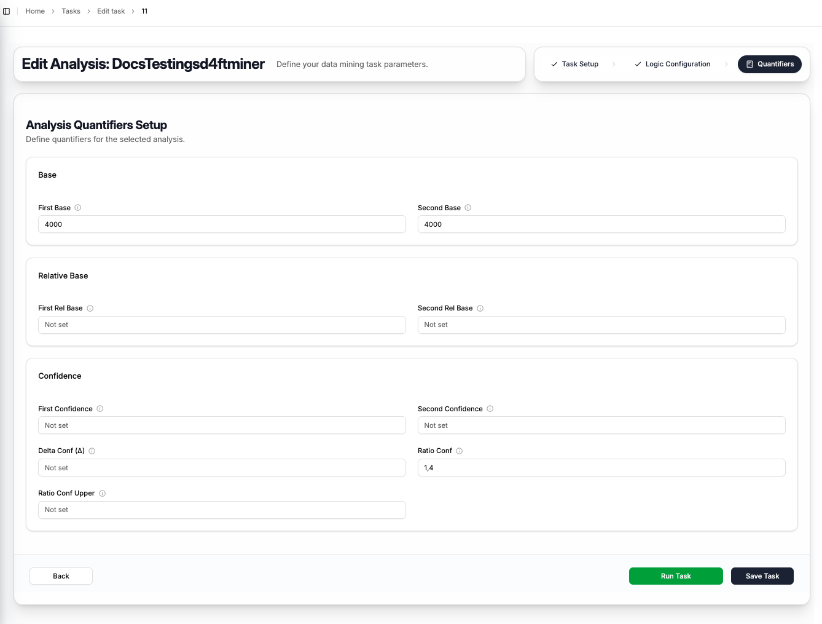This screenshot has height=624, width=822.
Task: Click the Delta Conf info icon
Action: pos(92,451)
